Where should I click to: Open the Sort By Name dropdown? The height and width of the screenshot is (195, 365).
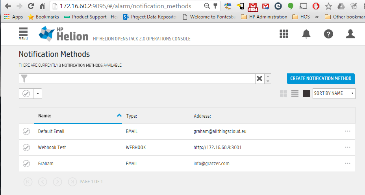[334, 93]
